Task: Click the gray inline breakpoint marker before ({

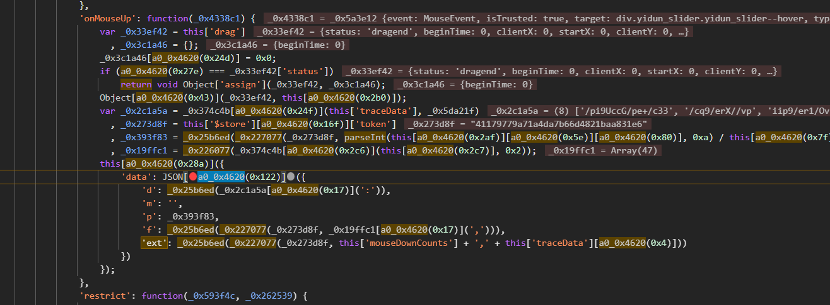Action: [291, 177]
